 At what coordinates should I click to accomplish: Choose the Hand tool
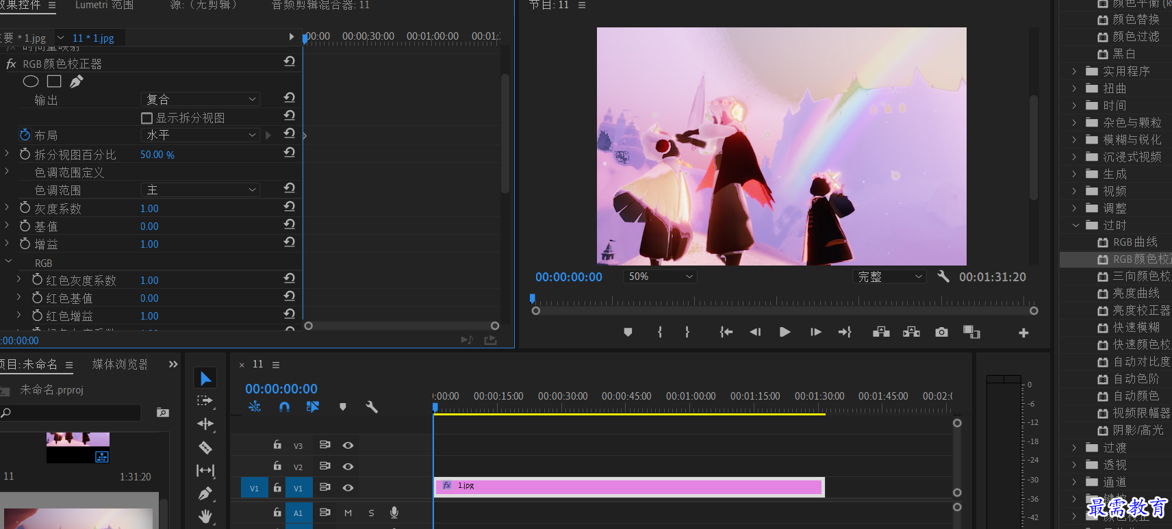pyautogui.click(x=205, y=516)
